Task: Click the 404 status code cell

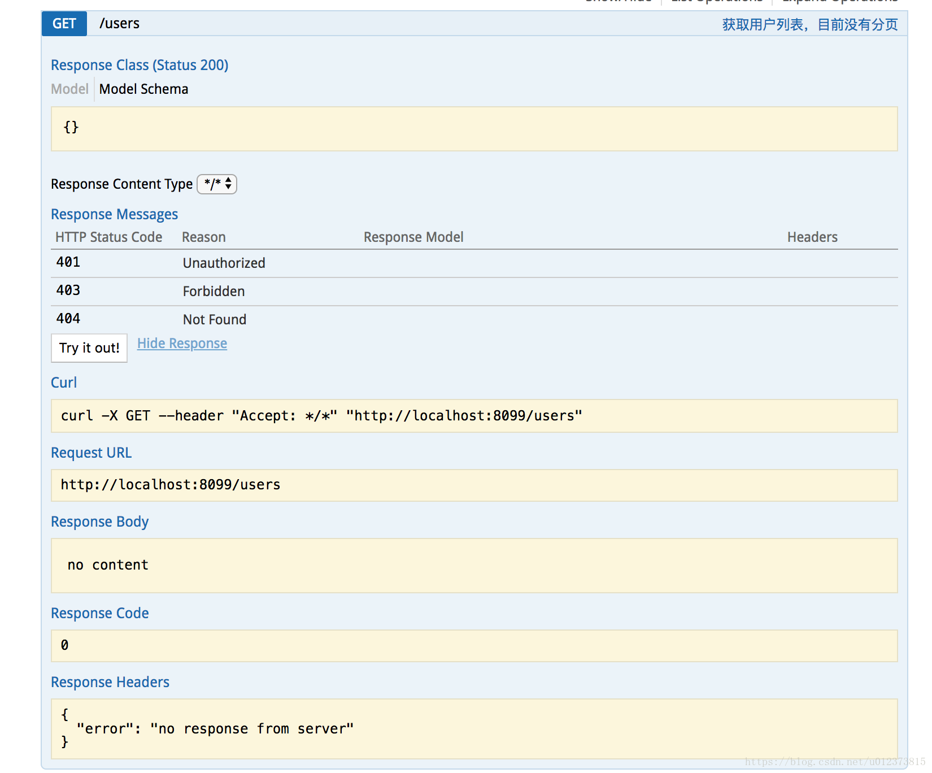Action: [x=68, y=319]
